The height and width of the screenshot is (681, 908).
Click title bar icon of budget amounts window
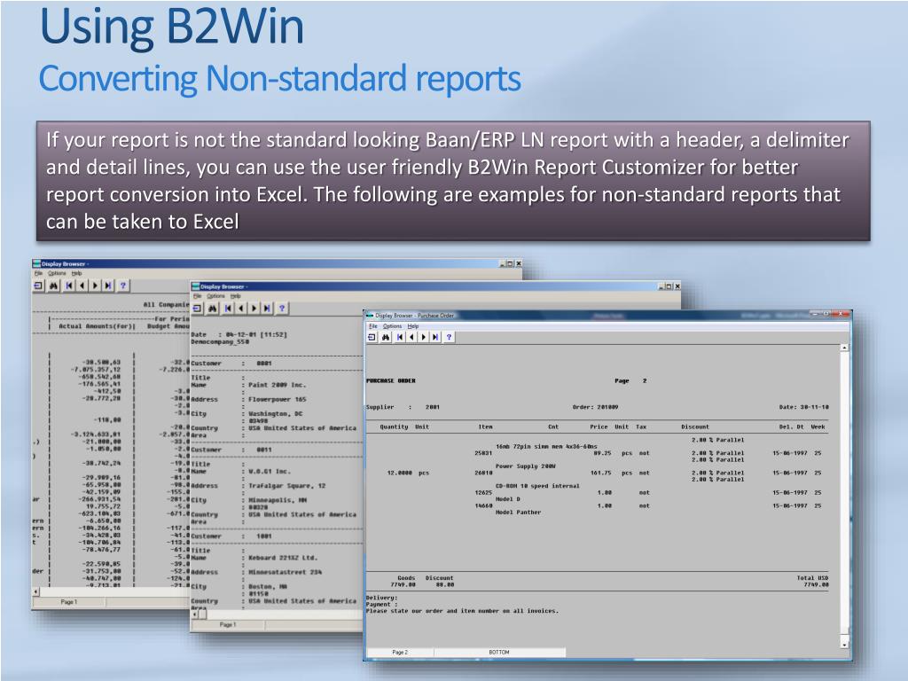click(x=36, y=264)
